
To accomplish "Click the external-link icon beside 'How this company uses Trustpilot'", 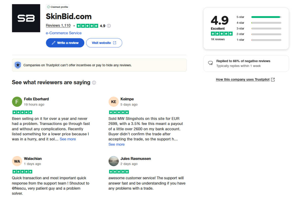I will pos(273,79).
